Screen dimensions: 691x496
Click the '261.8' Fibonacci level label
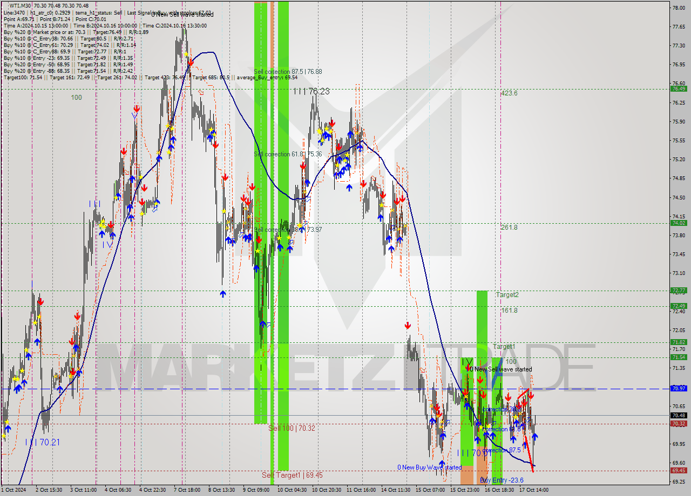[509, 228]
